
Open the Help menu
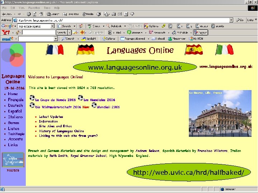pos(57,8)
